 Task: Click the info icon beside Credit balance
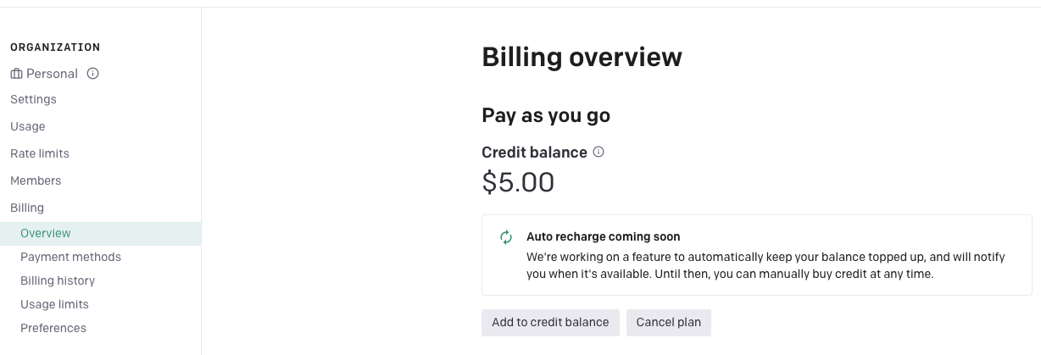pos(598,153)
